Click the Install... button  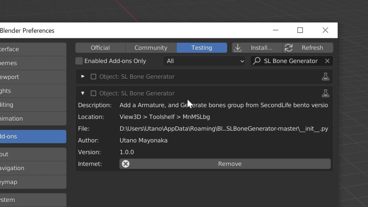(257, 48)
